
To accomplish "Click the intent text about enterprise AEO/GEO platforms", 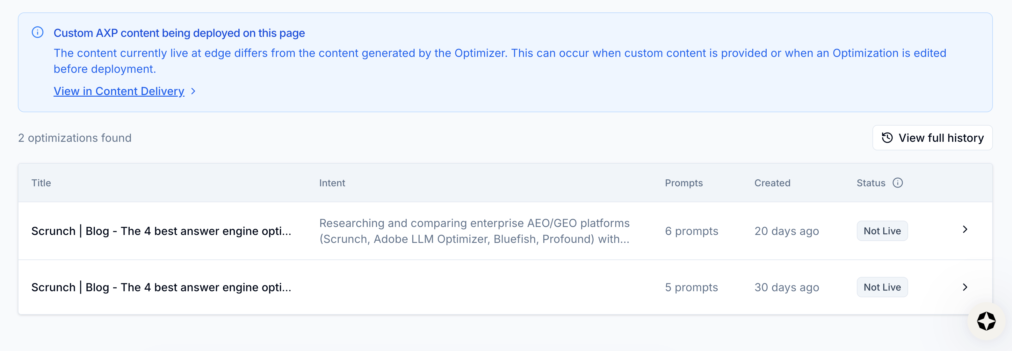I will 474,231.
